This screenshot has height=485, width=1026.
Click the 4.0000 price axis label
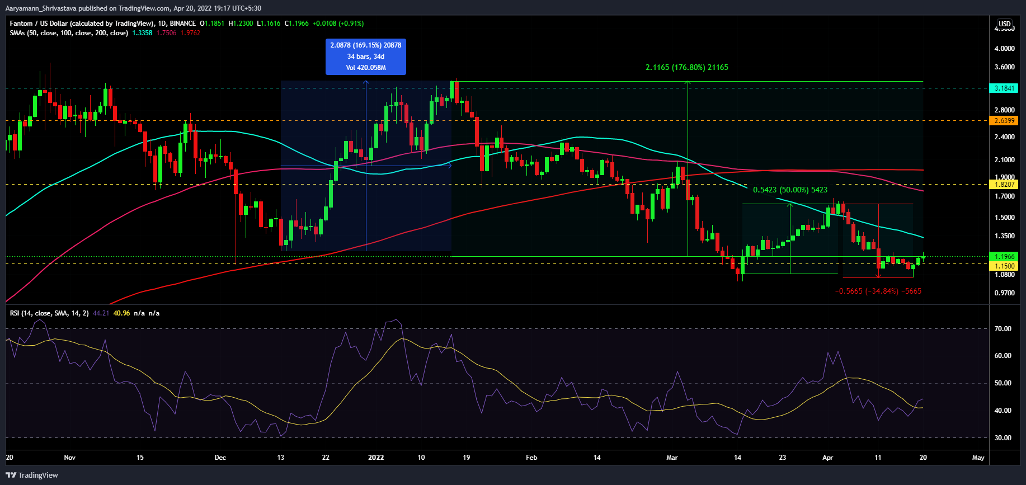point(1004,49)
